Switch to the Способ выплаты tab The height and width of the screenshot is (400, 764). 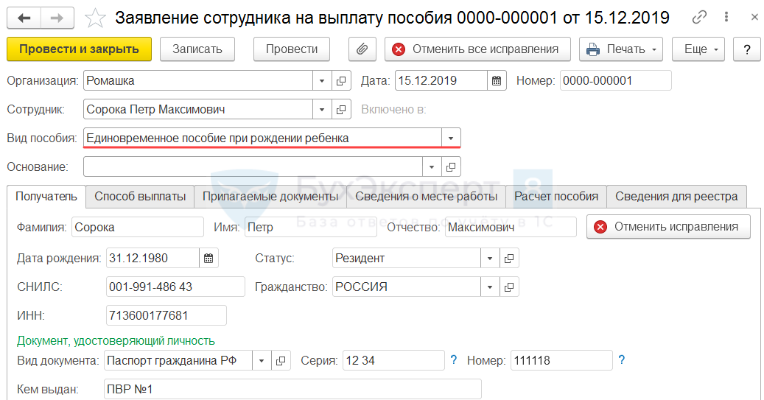pos(140,196)
